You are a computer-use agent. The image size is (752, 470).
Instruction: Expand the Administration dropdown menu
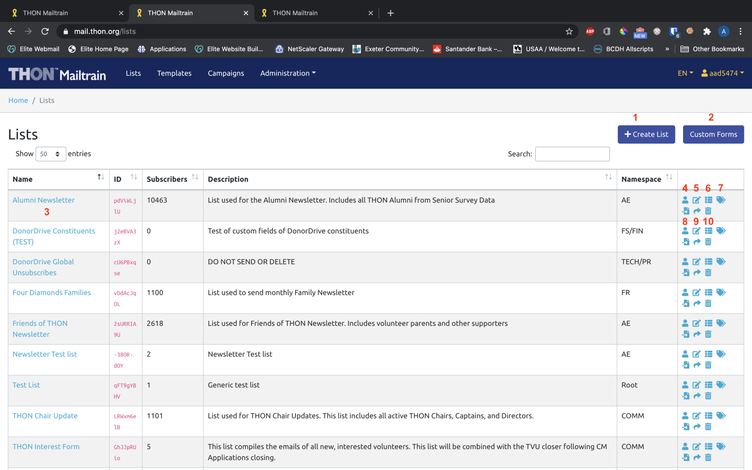(288, 73)
